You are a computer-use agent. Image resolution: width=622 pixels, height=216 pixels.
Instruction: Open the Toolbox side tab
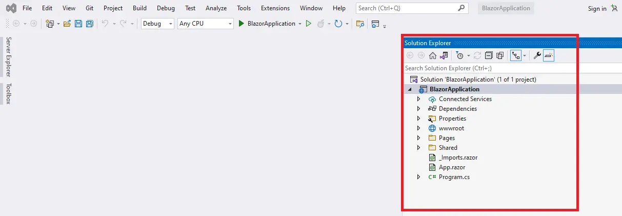tap(9, 93)
